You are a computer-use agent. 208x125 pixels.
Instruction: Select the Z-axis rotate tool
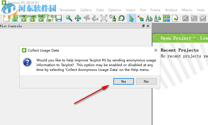tap(86, 18)
